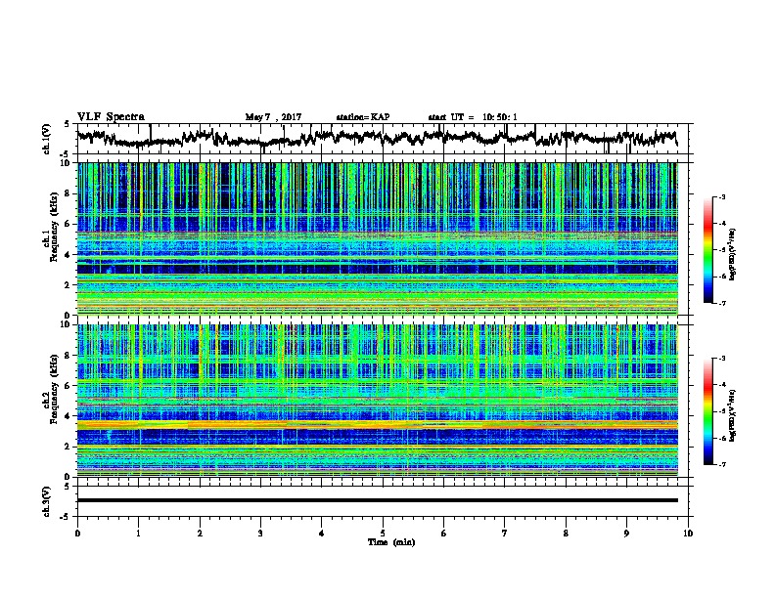Click the dark blue band near 3 kHz in ch.1
Viewport: 775px width, 598px height.
tap(377, 269)
